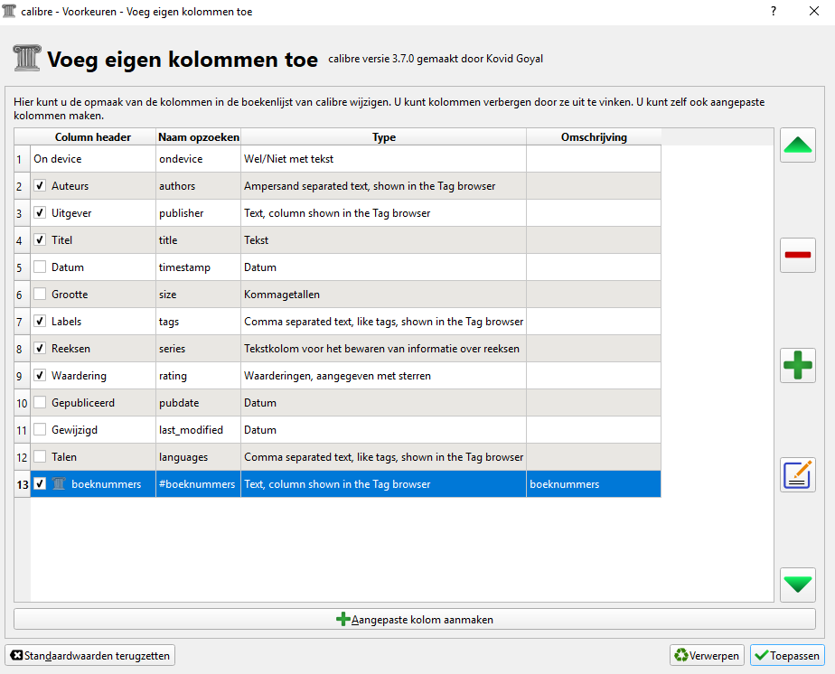Uncheck the Auteurs column checkbox
835x674 pixels.
click(40, 186)
